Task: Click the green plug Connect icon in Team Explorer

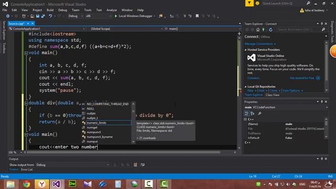Action: 264,30
